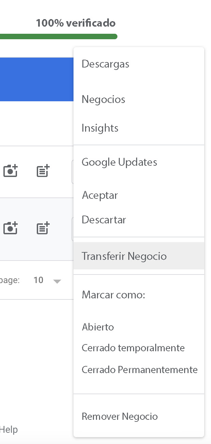
Task: Choose Insights in the dropdown menu
Action: (x=100, y=128)
